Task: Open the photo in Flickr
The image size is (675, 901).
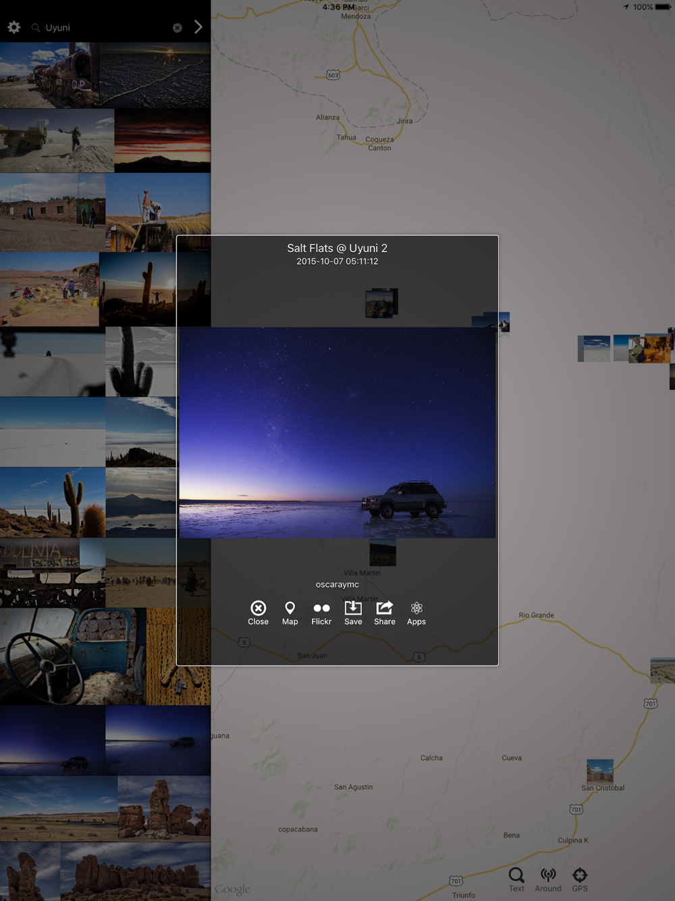Action: [321, 613]
